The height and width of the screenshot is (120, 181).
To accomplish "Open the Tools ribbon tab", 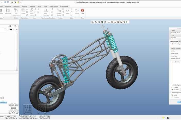I will coord(39,6).
